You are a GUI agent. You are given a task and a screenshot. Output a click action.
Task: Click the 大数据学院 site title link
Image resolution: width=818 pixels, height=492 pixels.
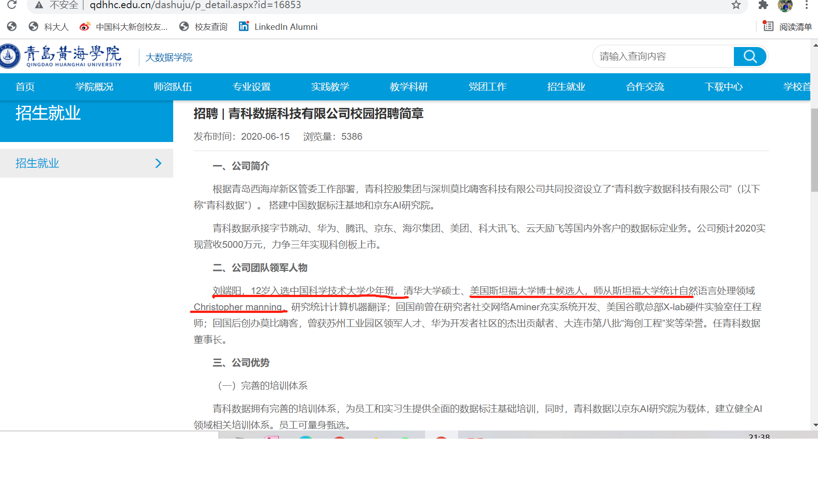coord(169,57)
